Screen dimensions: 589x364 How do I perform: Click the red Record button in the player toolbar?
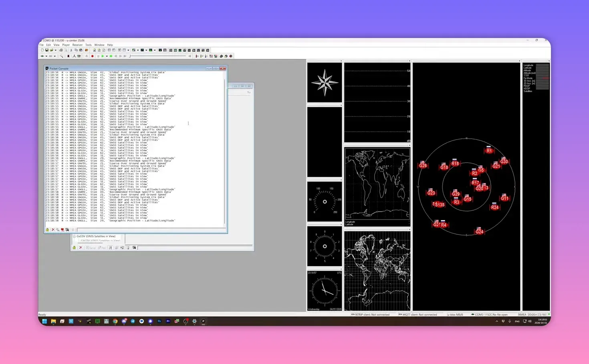(x=92, y=56)
